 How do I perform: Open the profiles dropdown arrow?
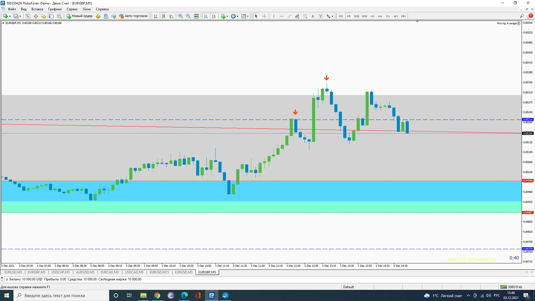point(20,16)
